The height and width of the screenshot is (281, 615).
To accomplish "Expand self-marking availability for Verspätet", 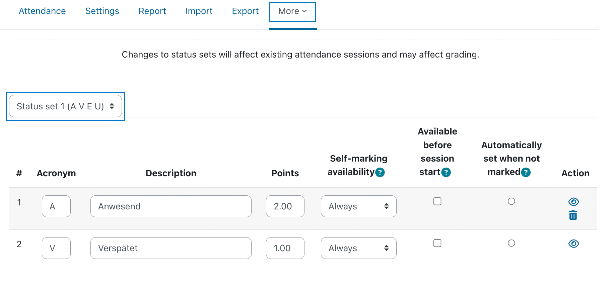I will point(358,248).
